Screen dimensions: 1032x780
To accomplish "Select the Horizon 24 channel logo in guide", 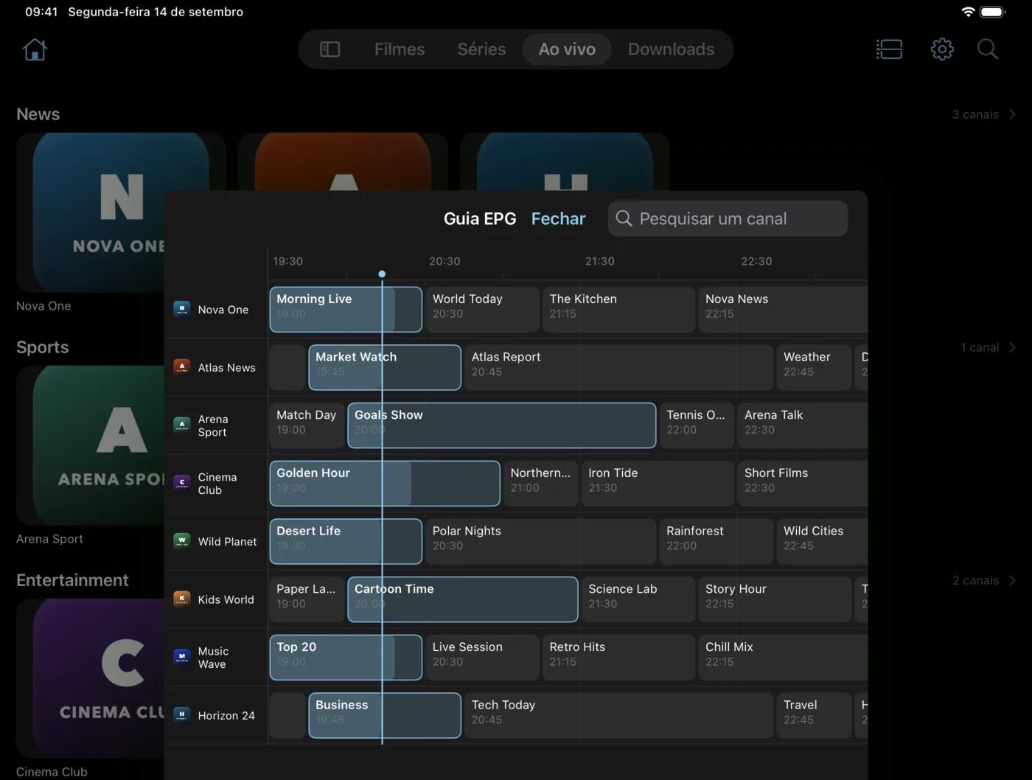I will tap(181, 715).
